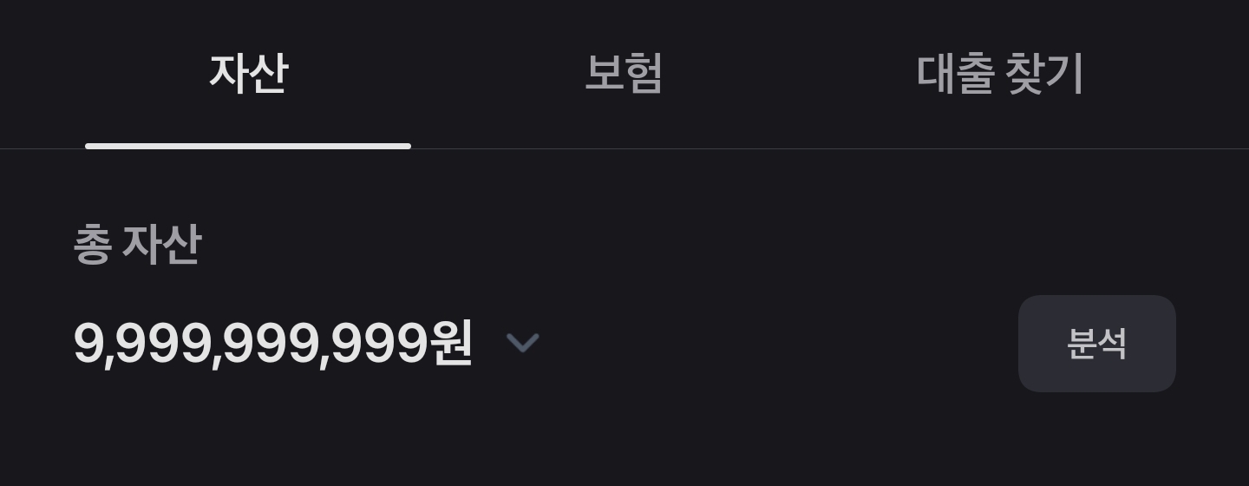Image resolution: width=1249 pixels, height=486 pixels.
Task: Expand the chevron next to 9,999,999,999원
Action: pyautogui.click(x=523, y=344)
